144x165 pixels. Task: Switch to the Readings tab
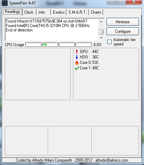[13, 12]
